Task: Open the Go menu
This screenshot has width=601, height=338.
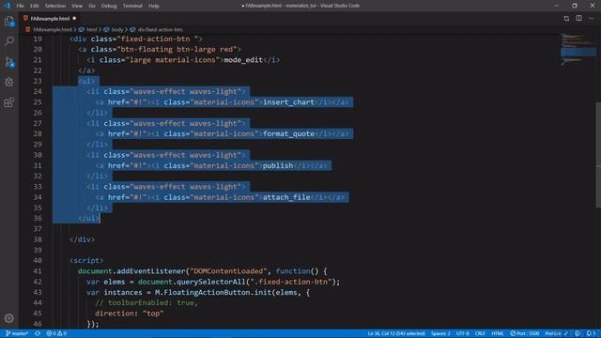Action: 92,6
